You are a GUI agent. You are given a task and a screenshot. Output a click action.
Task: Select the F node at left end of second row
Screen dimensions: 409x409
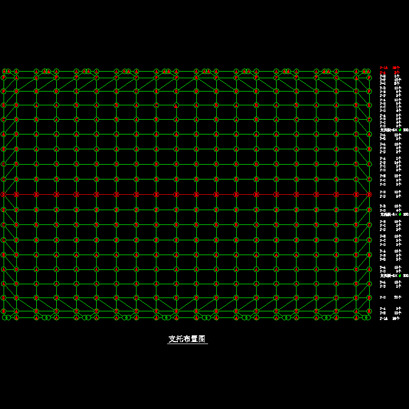4,78
